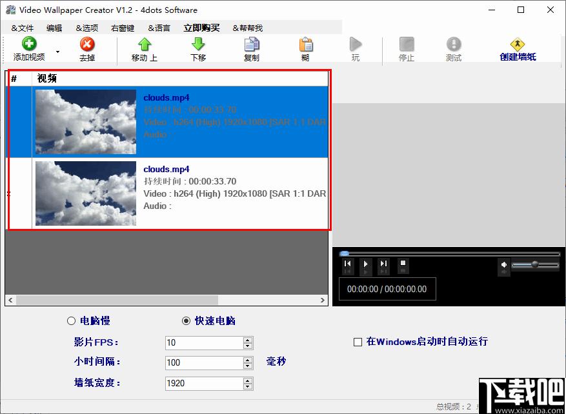Click the volume slider knob

[x=534, y=264]
